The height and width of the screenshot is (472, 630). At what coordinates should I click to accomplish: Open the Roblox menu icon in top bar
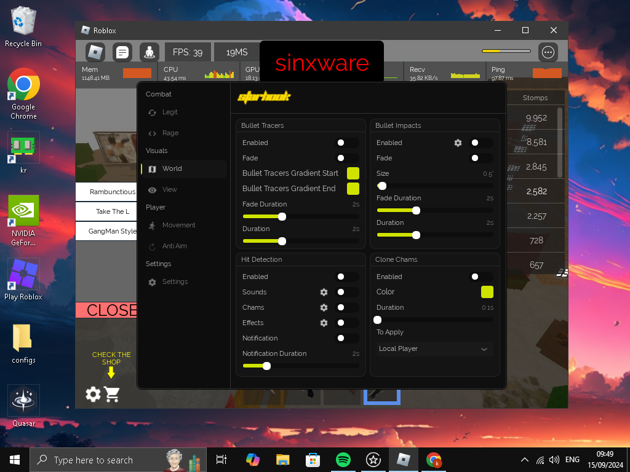coord(95,52)
